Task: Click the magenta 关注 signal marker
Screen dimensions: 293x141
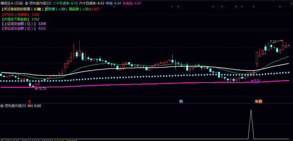Action: [x=255, y=81]
